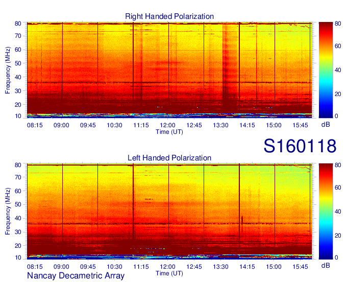Click 12:45 time tick under Right Handed plot
The width and height of the screenshot is (347, 282).
194,125
